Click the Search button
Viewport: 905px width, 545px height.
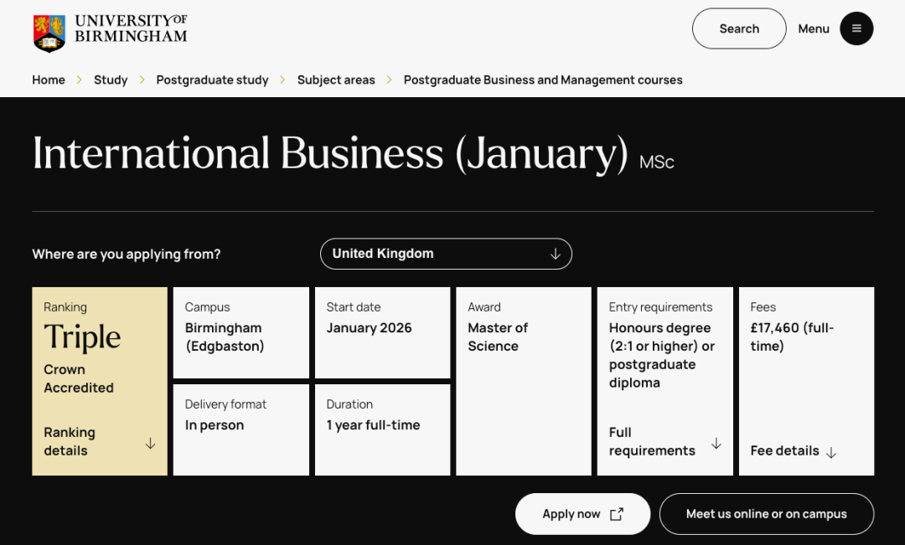tap(739, 28)
